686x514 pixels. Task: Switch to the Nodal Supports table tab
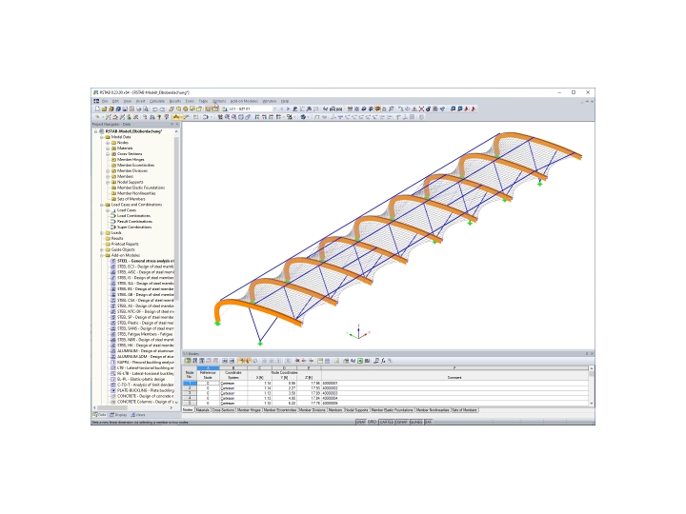[x=356, y=410]
